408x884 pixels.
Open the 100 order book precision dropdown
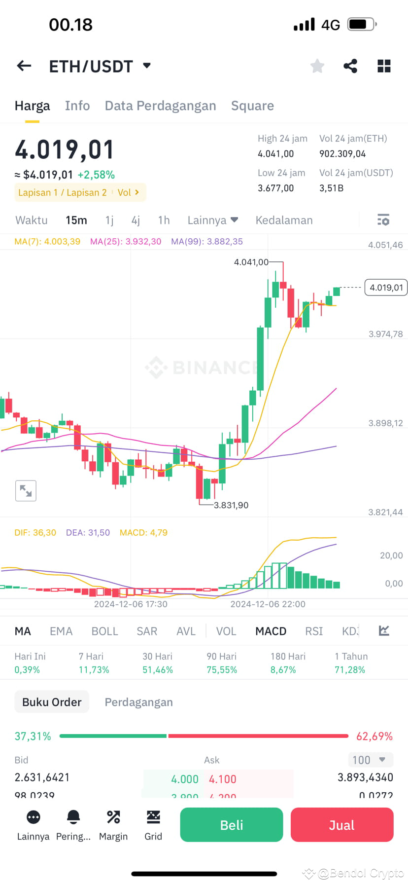pyautogui.click(x=370, y=760)
